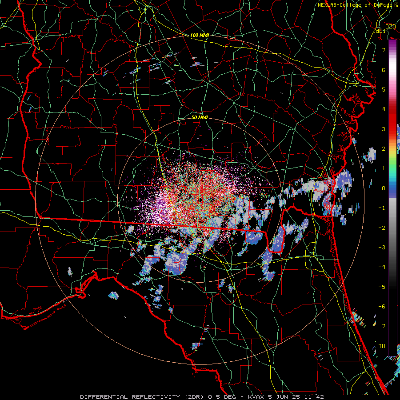The height and width of the screenshot is (400, 400).
Task: Click the "-6" value on the color scale
Action: (382, 307)
